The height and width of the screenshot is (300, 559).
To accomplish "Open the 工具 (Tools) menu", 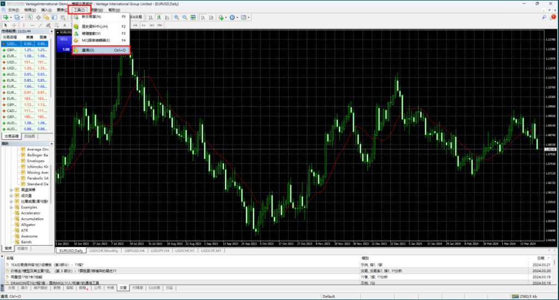I will (x=80, y=10).
